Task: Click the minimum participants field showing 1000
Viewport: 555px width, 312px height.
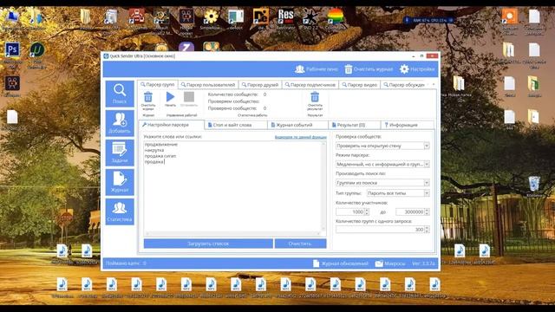Action: pyautogui.click(x=350, y=211)
